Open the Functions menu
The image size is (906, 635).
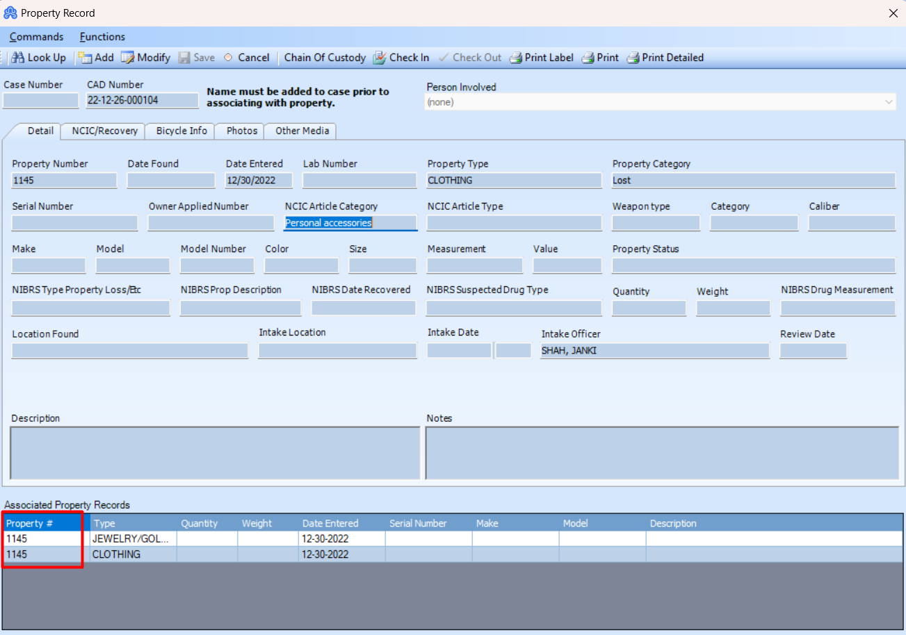(102, 36)
